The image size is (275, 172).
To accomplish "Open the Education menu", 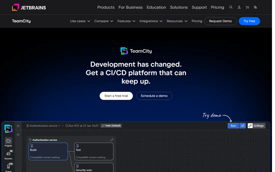I will tap(156, 7).
